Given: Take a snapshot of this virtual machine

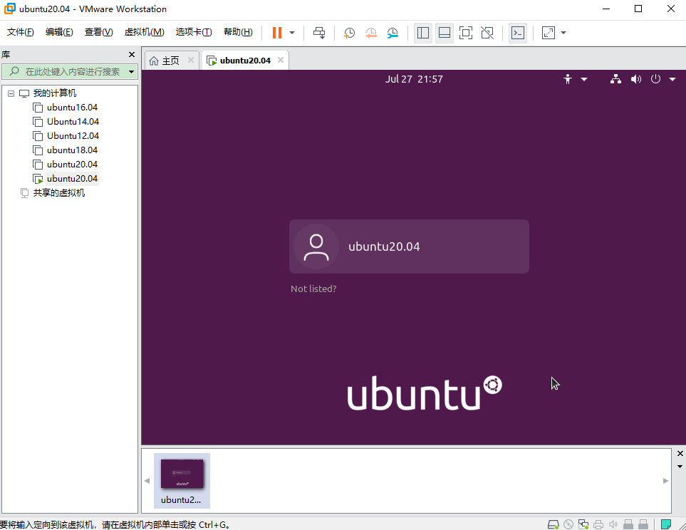Looking at the screenshot, I should point(349,33).
